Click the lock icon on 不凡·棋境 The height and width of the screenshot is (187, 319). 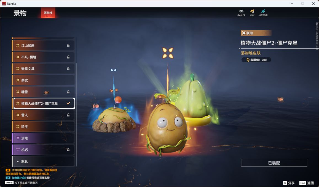(x=68, y=57)
